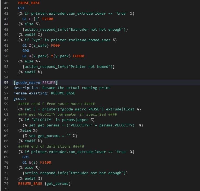Click '{% endif %}' on line 53
Viewport: 200px width, 191px height.
[30, 72]
